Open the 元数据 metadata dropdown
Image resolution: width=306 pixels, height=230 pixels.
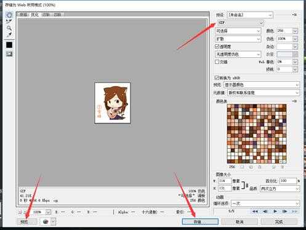click(264, 93)
